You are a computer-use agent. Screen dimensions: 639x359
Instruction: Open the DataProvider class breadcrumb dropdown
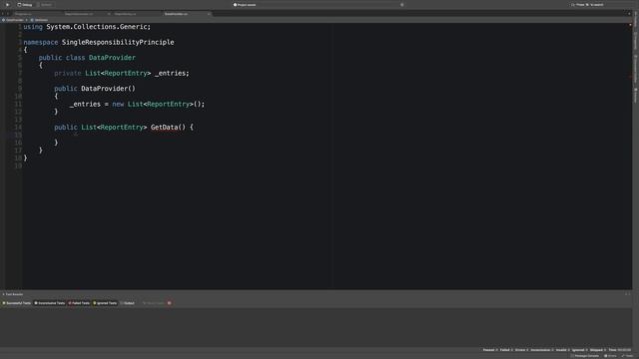(x=13, y=20)
